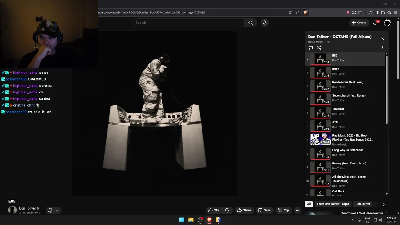Viewport: 400px width, 225px height.
Task: Play E85 from the playlist
Action: tap(345, 59)
